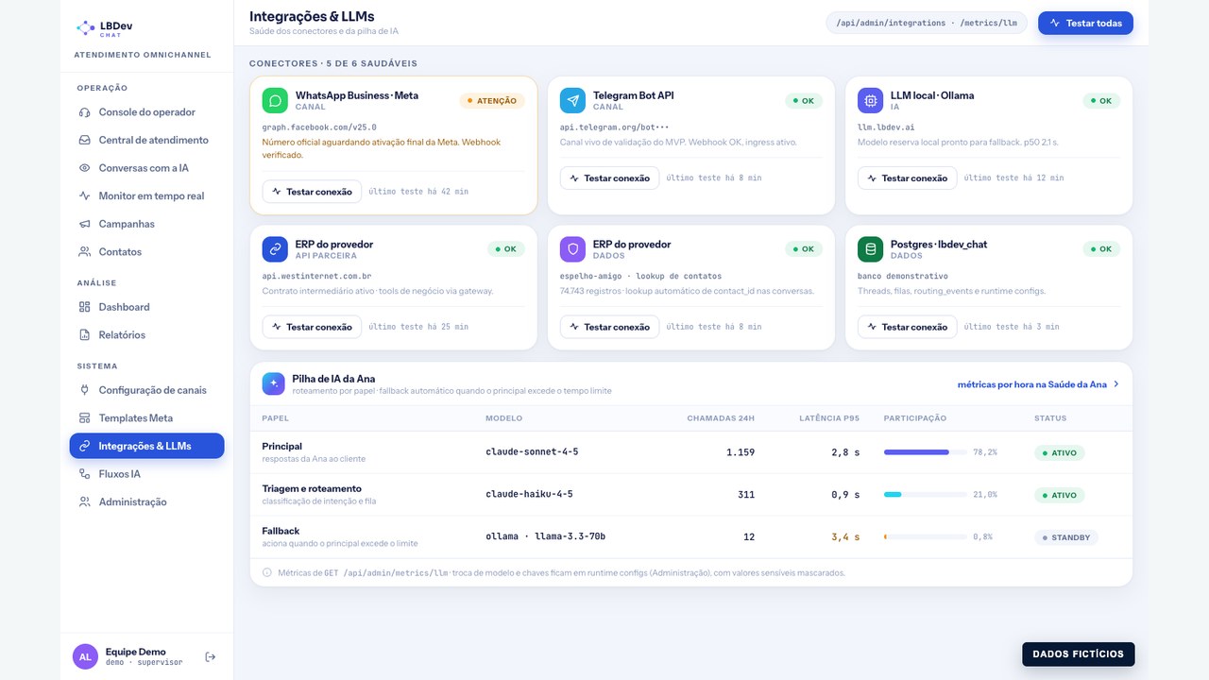Click the graph.facebook.com/v25.0 endpoint text
This screenshot has height=680, width=1209.
[x=319, y=127]
